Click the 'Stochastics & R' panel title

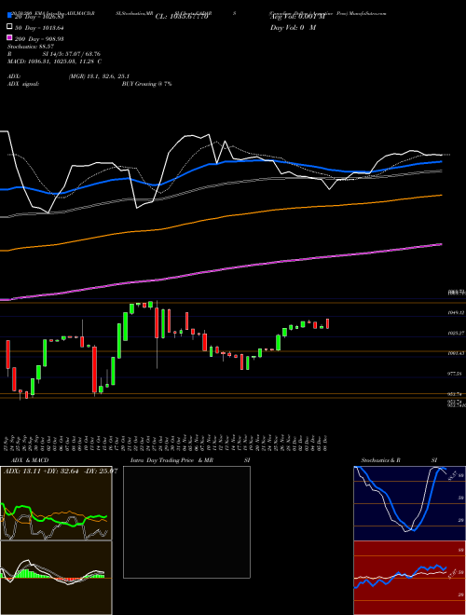coord(381,460)
